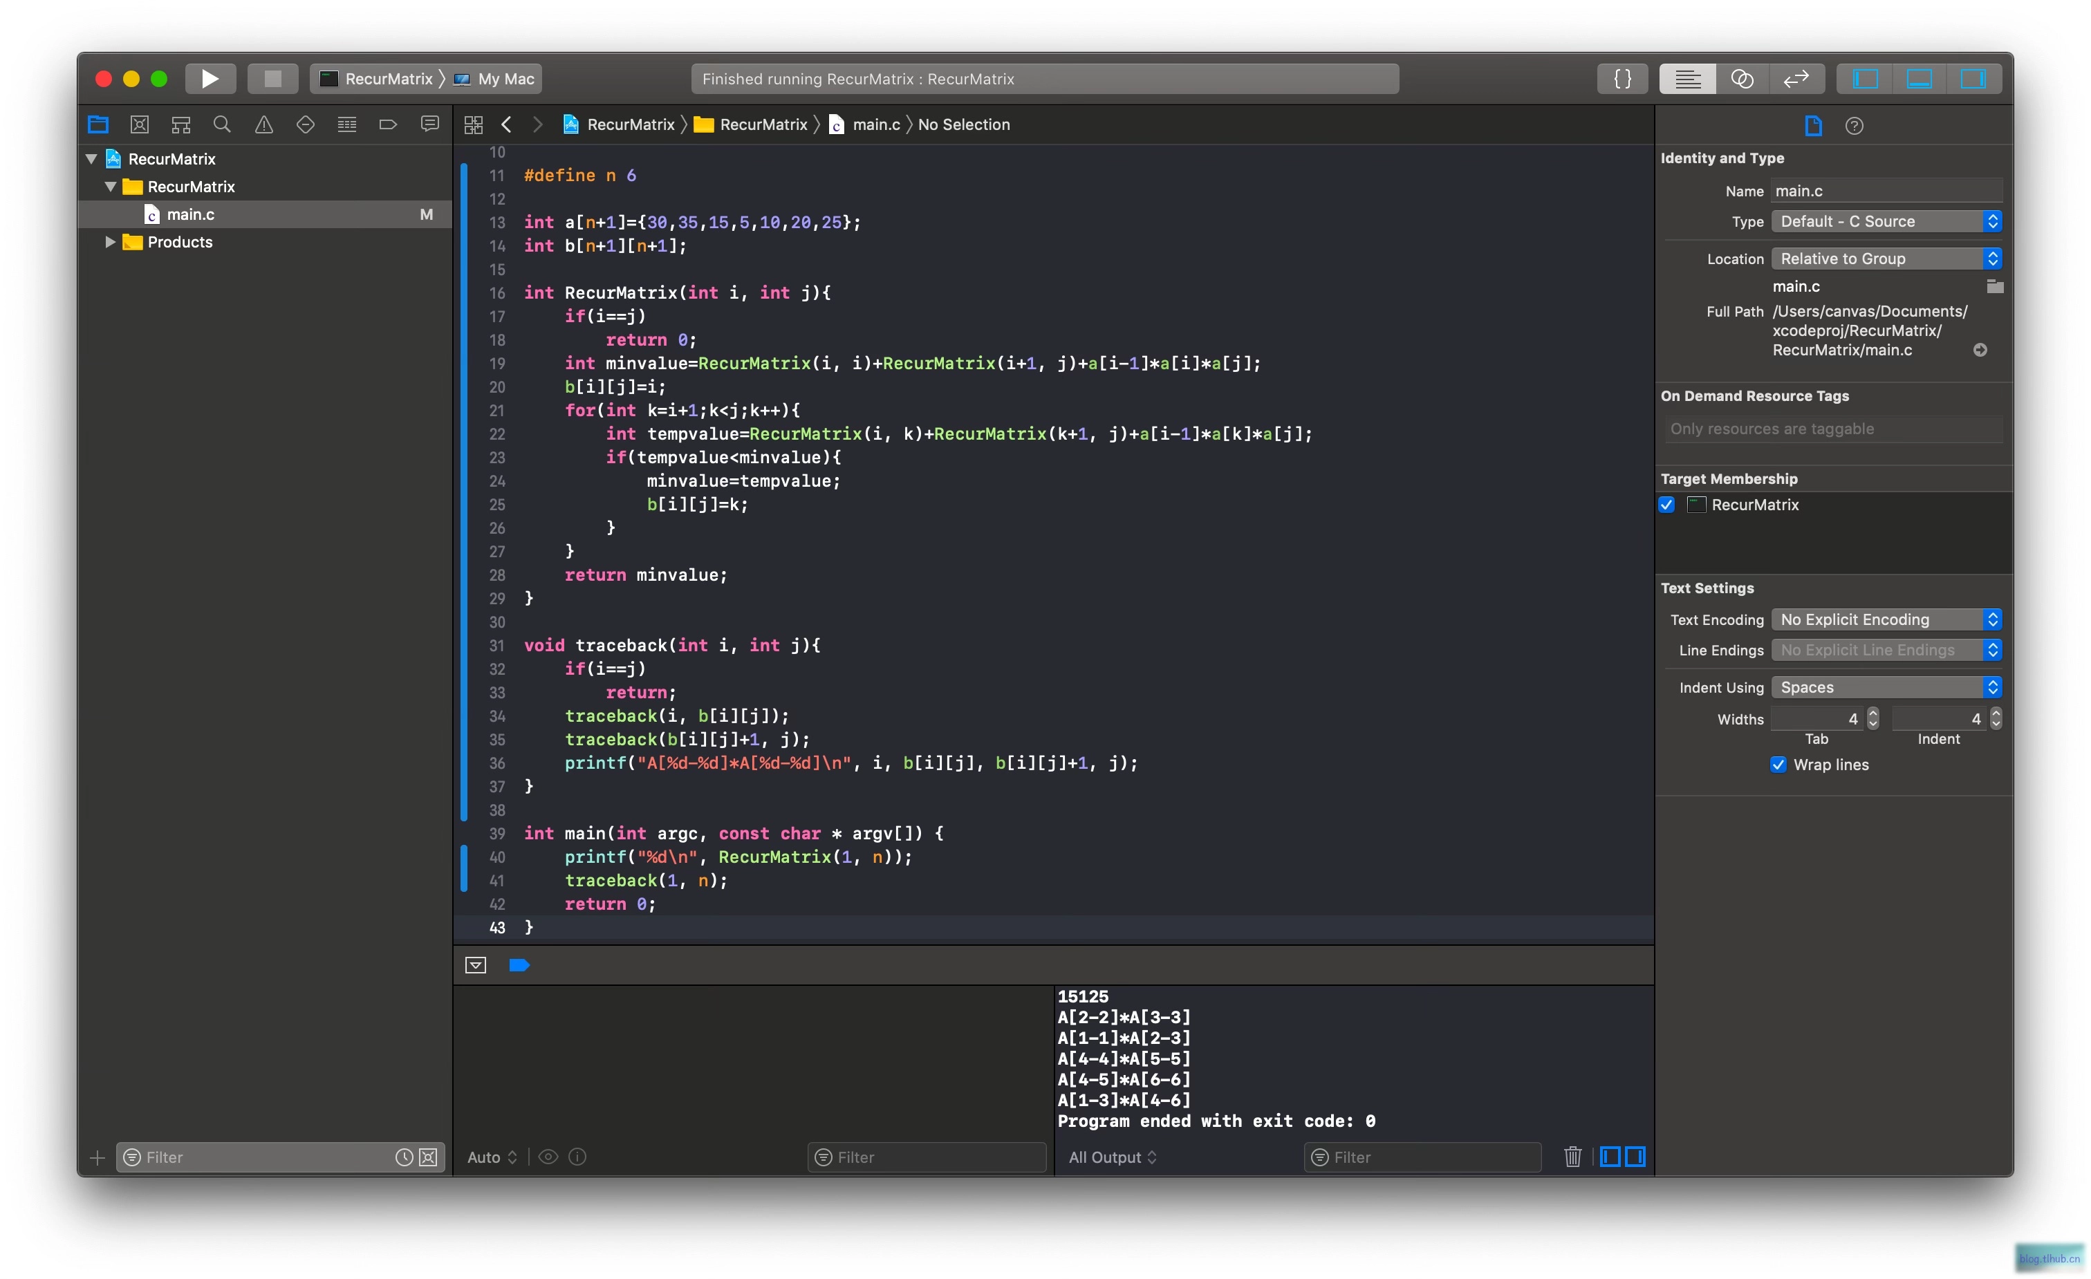Open the Line Endings dropdown

[1886, 650]
